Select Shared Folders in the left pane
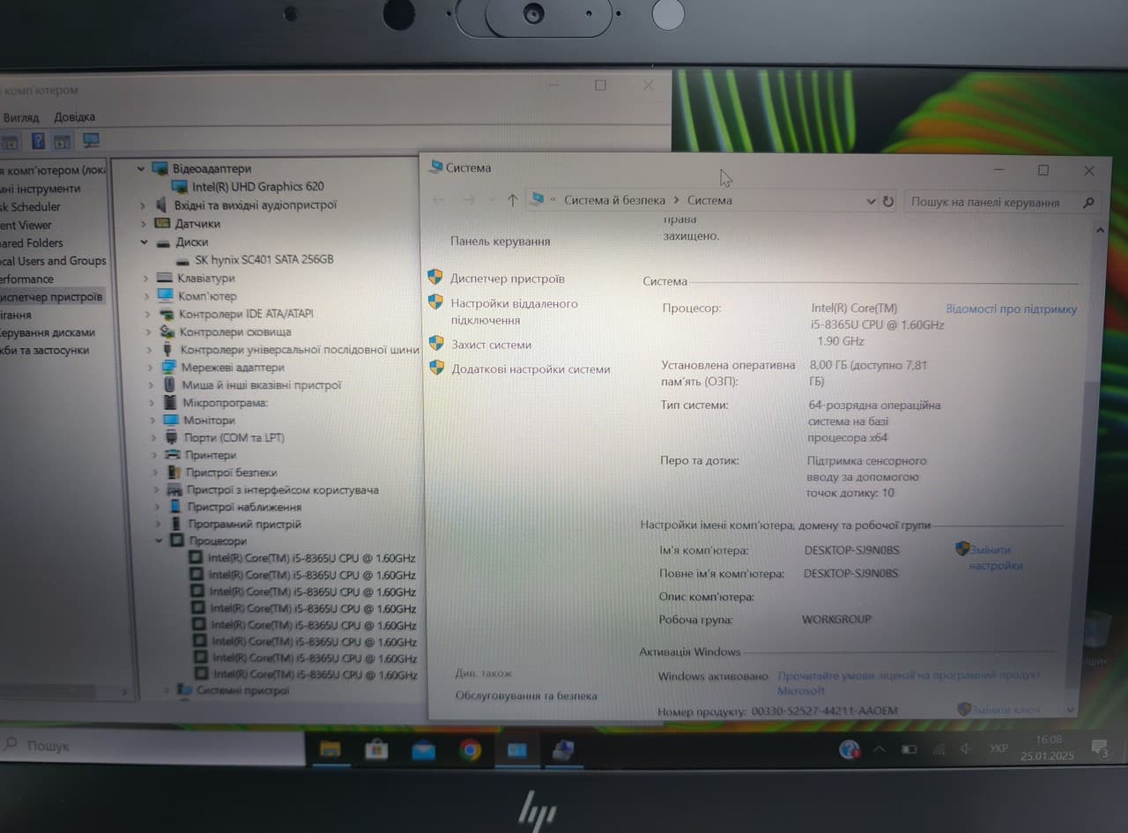The height and width of the screenshot is (833, 1128). pyautogui.click(x=32, y=242)
